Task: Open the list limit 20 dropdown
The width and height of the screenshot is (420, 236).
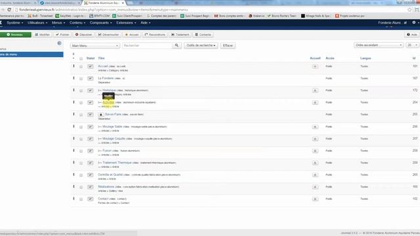Action: coord(412,45)
